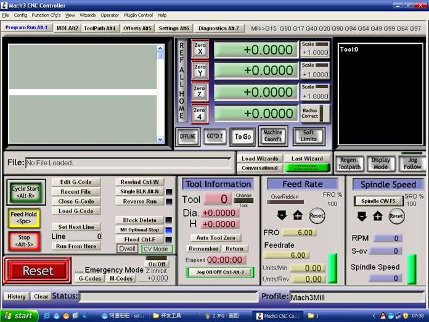Zero the Z axis DRO
The image size is (429, 322).
[200, 92]
